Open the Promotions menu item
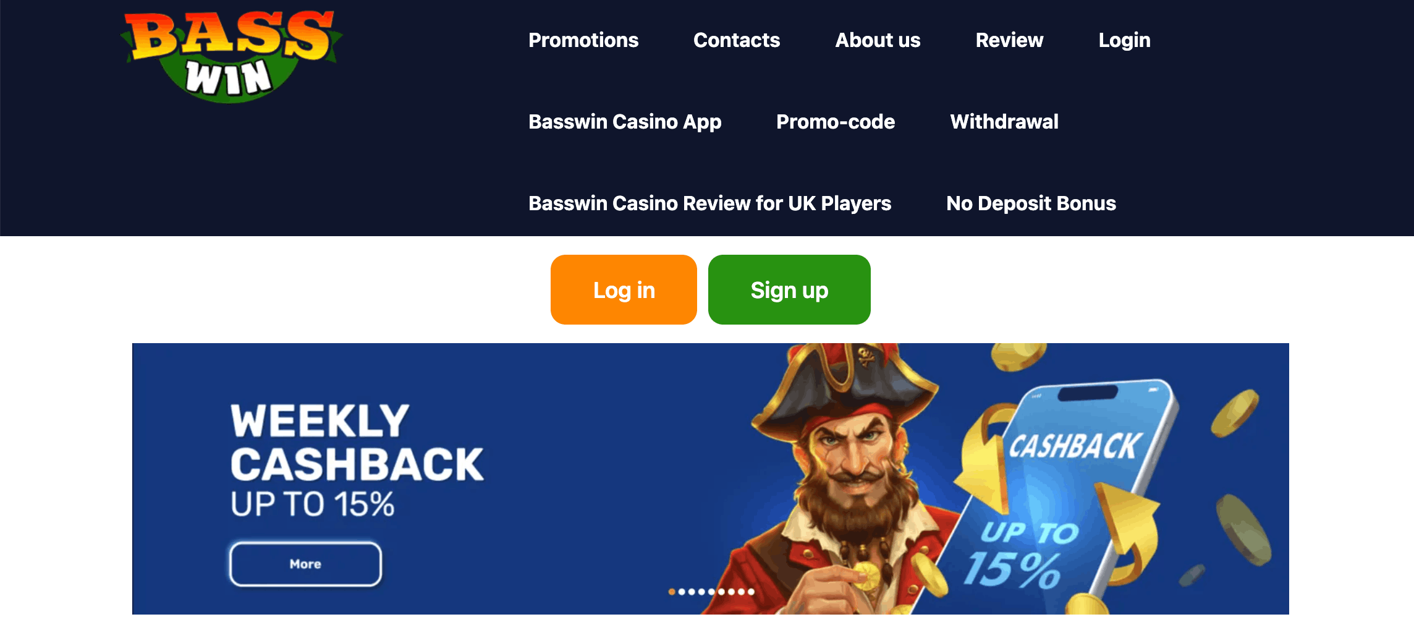 583,40
